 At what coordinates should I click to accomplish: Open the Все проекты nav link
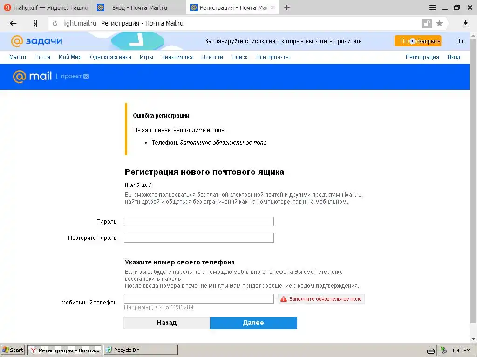(273, 57)
